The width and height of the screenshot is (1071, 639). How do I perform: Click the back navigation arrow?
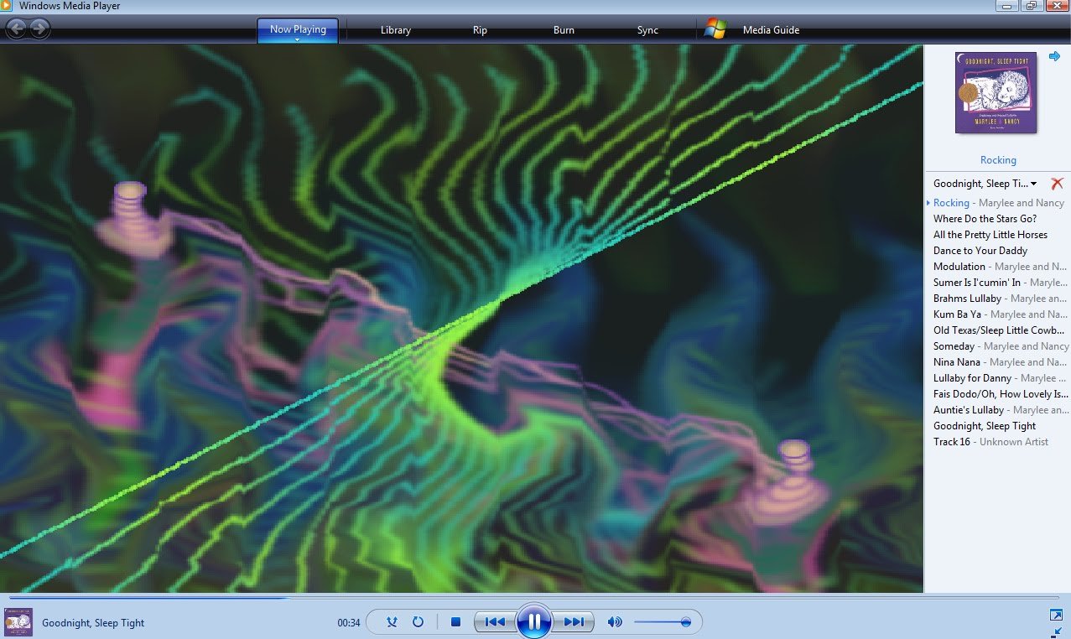pos(16,29)
